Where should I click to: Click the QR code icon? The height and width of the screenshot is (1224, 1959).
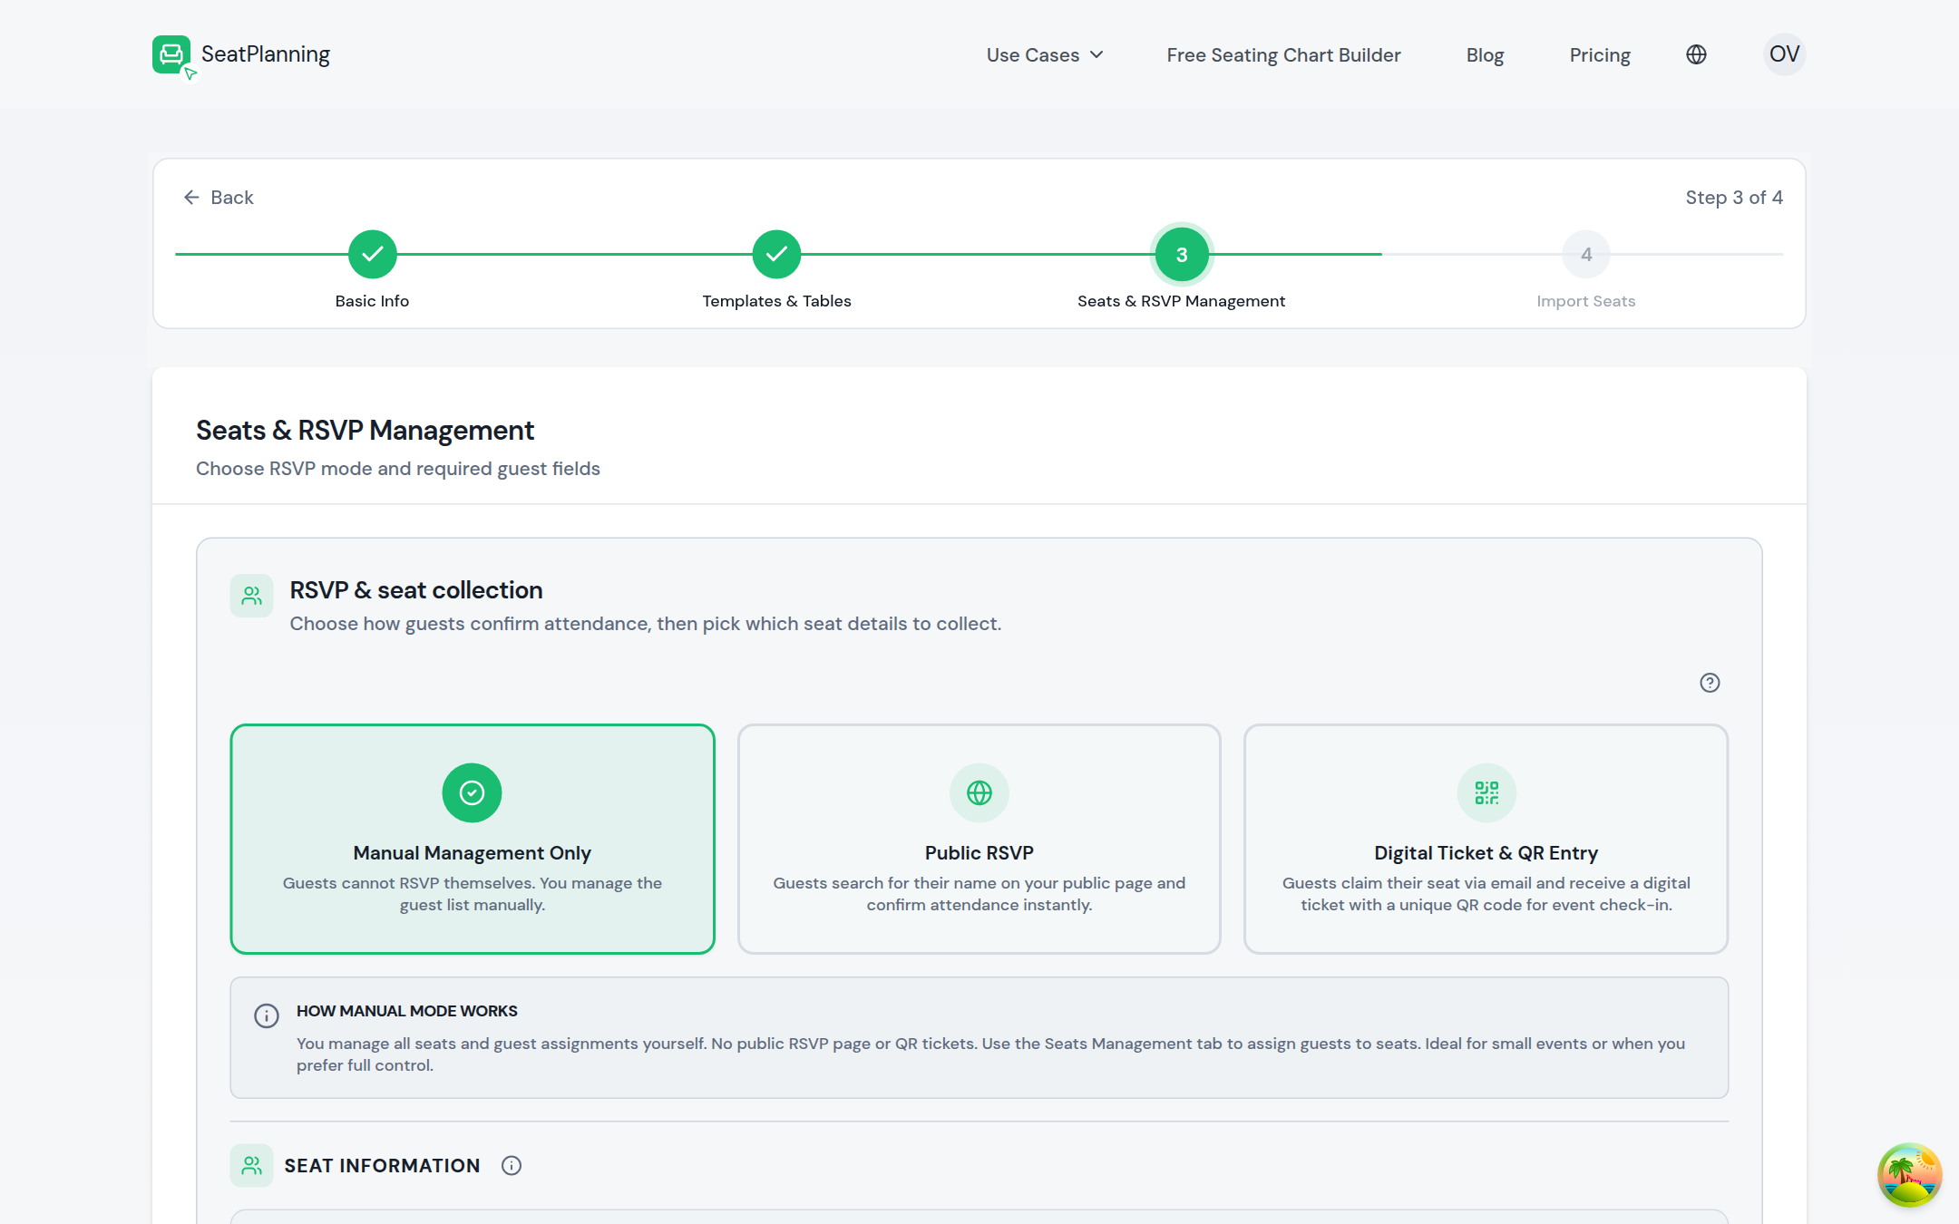click(x=1486, y=793)
